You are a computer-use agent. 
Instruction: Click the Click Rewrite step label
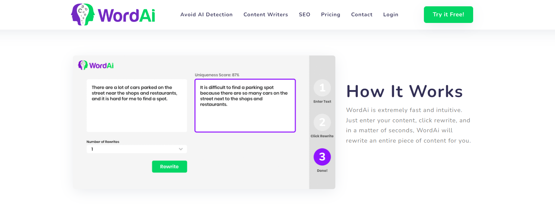click(x=322, y=136)
